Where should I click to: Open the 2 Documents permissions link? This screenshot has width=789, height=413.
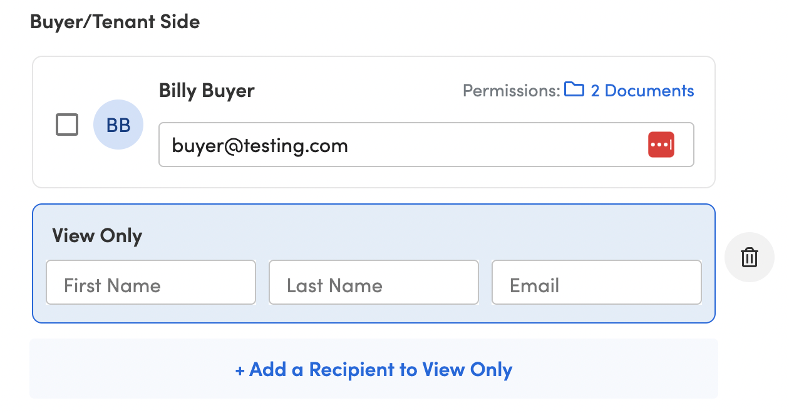[641, 91]
